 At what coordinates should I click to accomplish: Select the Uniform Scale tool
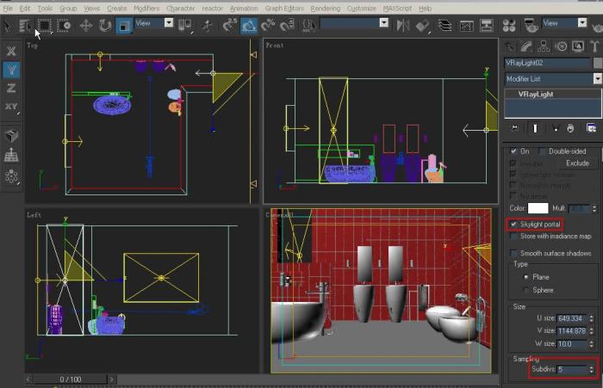point(124,26)
